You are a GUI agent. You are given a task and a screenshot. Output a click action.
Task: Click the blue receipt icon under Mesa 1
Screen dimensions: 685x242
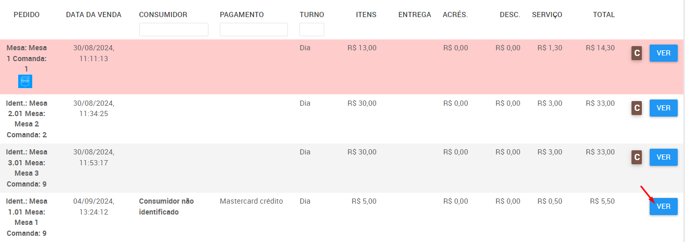click(x=25, y=81)
